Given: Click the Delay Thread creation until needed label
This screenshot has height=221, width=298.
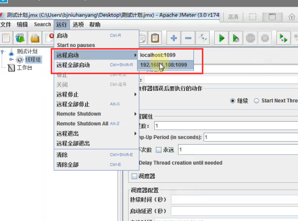Looking at the screenshot, I should pos(180,163).
